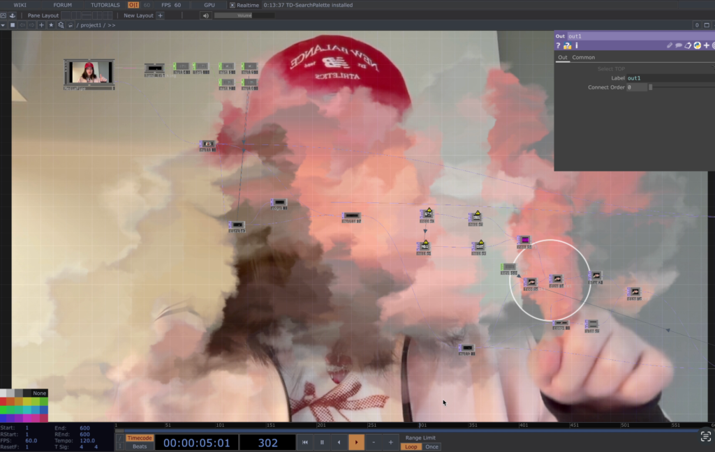The width and height of the screenshot is (715, 452).
Task: Click the timecode 00:00:05:01 field
Action: 196,443
